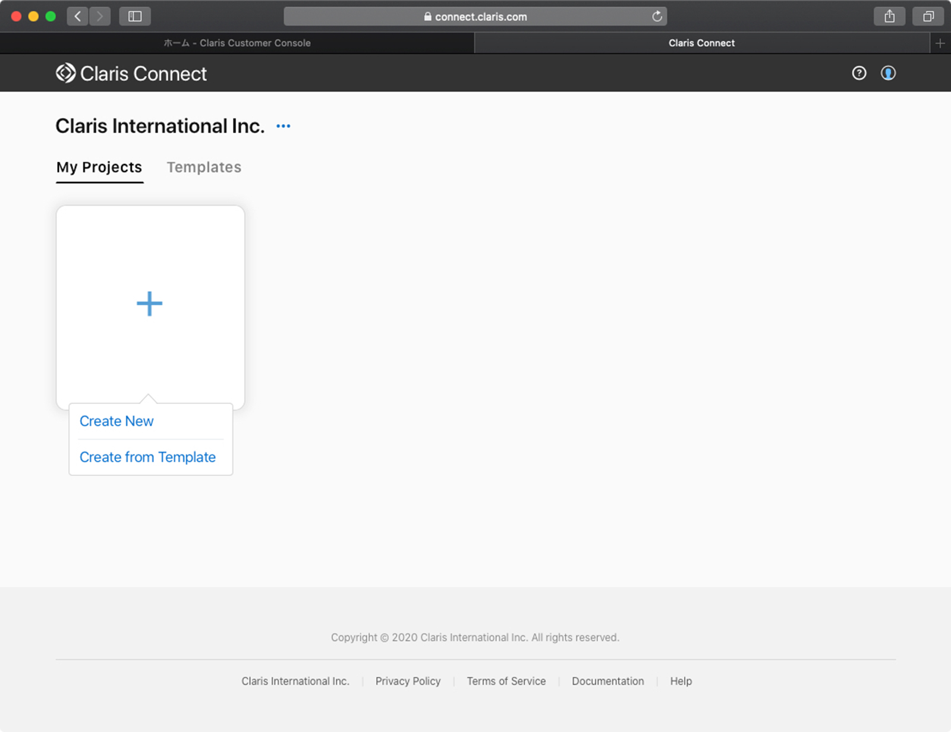This screenshot has width=951, height=732.
Task: Show all tabs overview icon
Action: pos(928,17)
